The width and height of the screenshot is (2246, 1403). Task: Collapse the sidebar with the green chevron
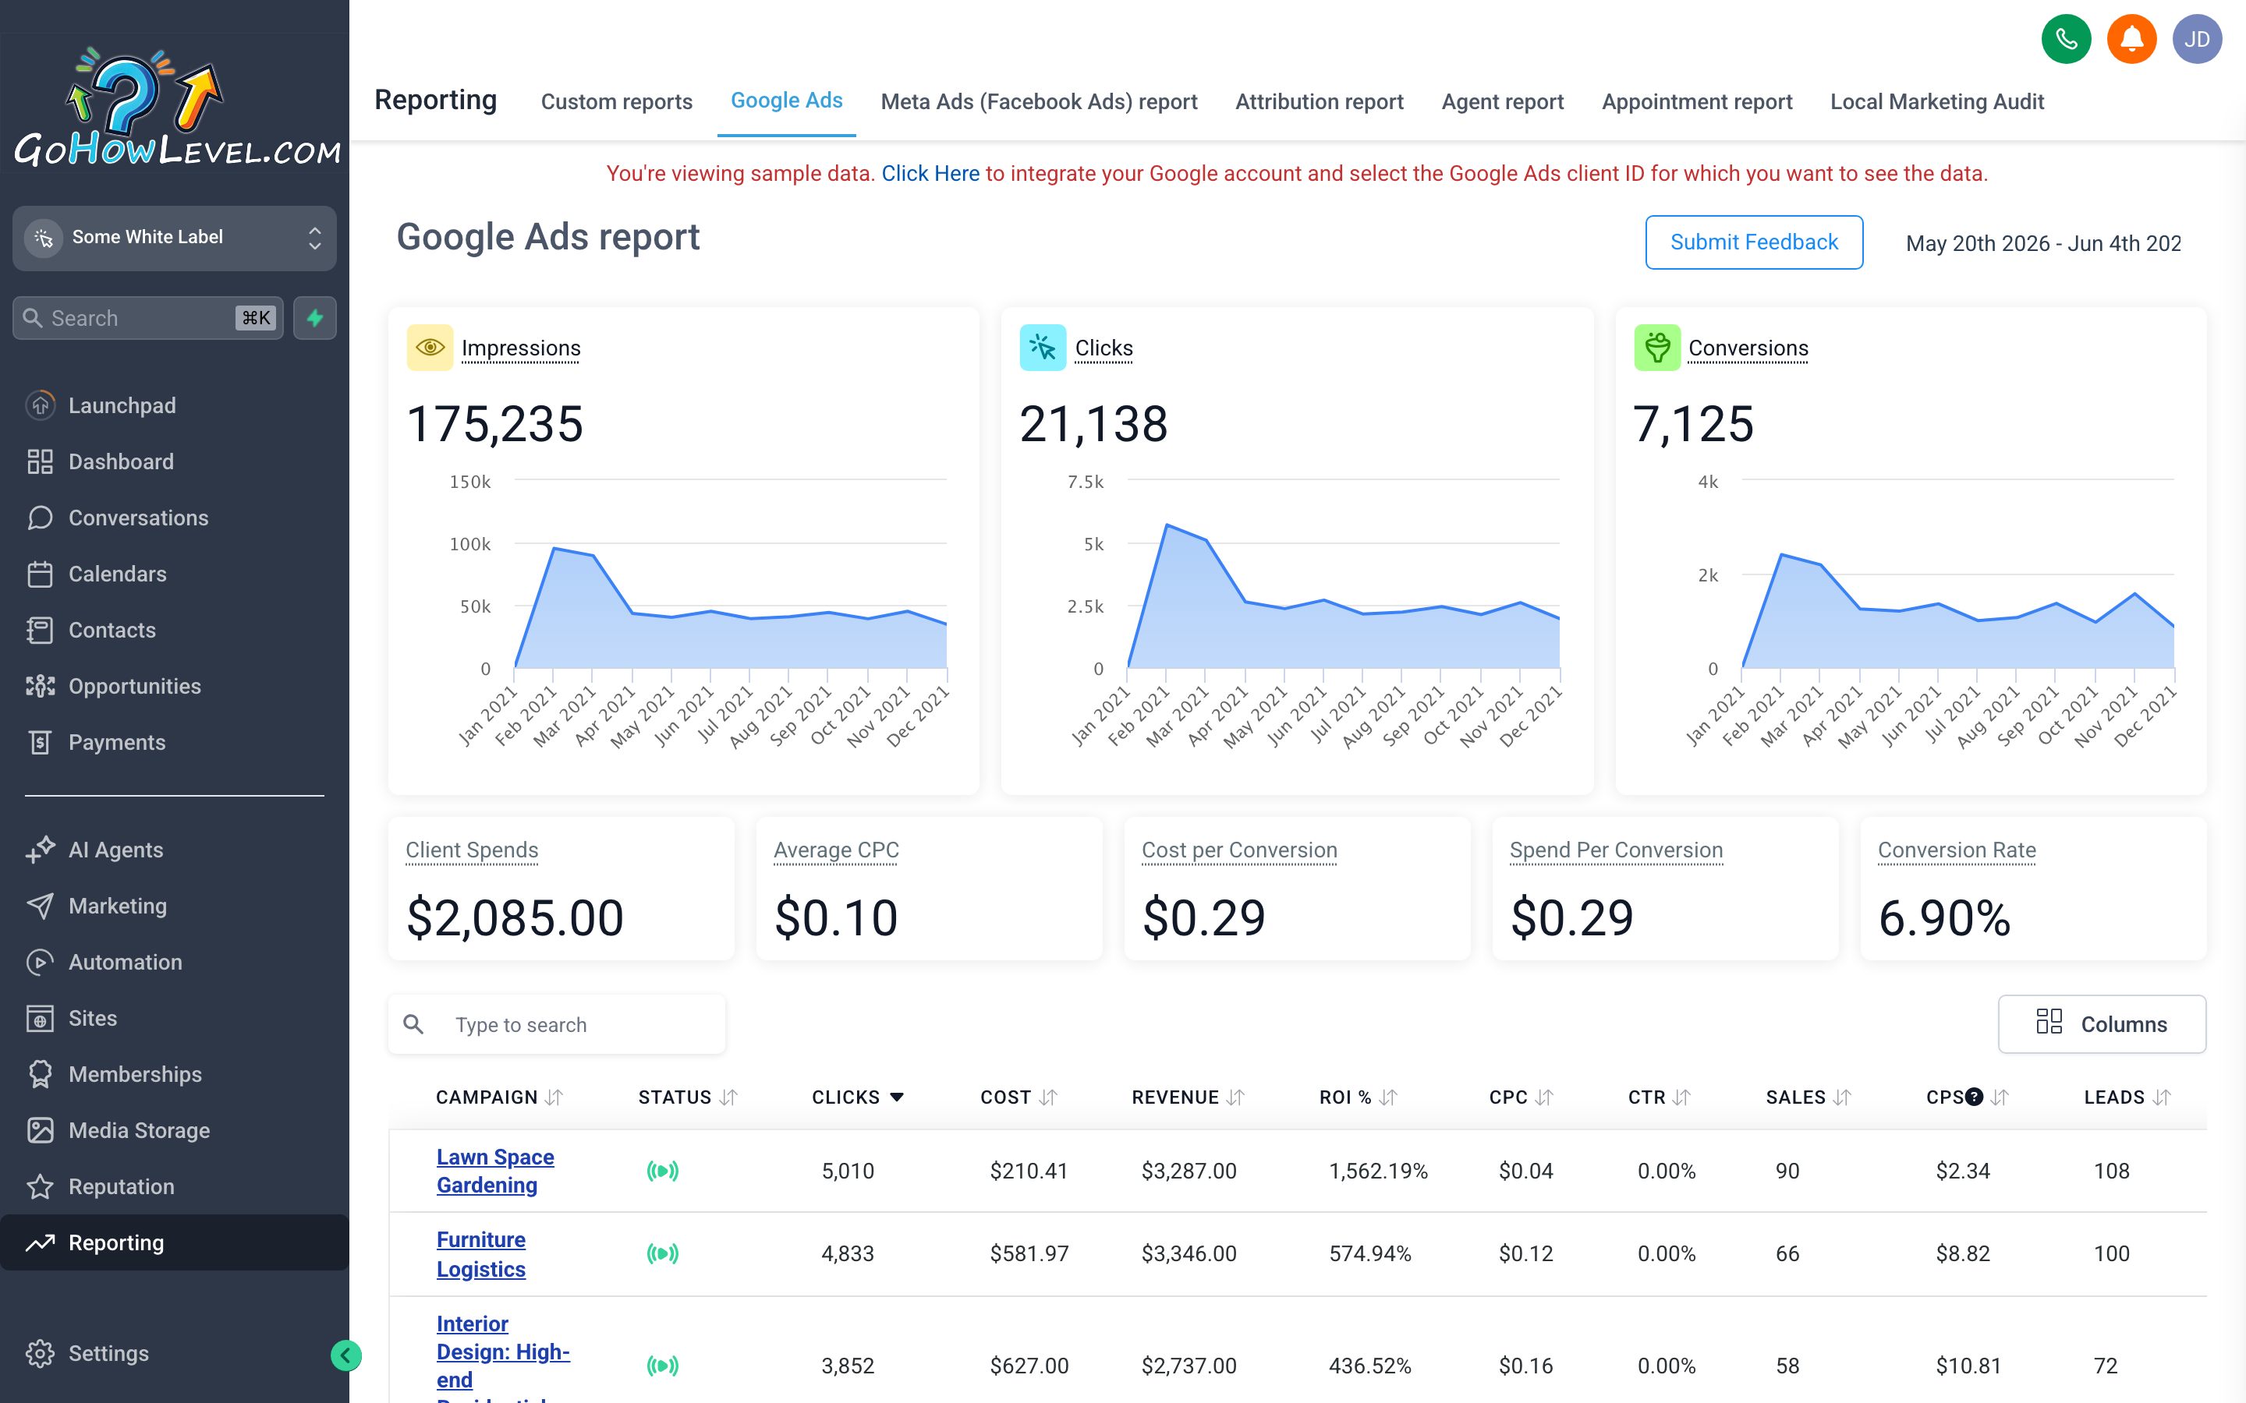pos(346,1355)
